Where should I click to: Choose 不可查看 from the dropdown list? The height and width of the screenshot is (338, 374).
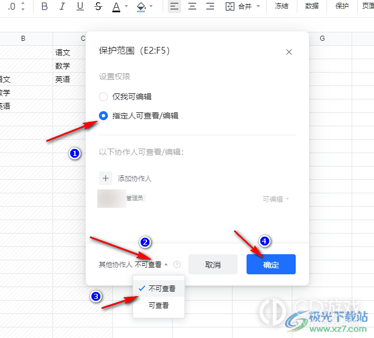click(x=162, y=289)
